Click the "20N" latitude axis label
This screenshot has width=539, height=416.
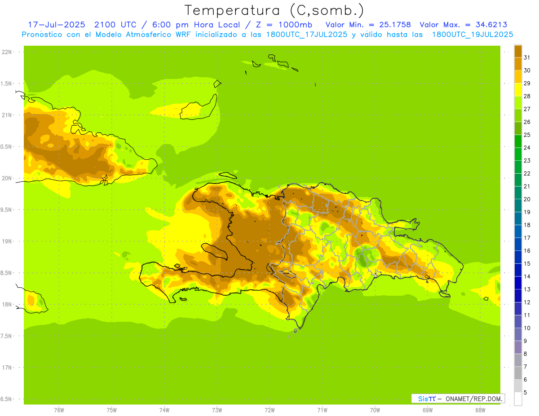pyautogui.click(x=7, y=178)
